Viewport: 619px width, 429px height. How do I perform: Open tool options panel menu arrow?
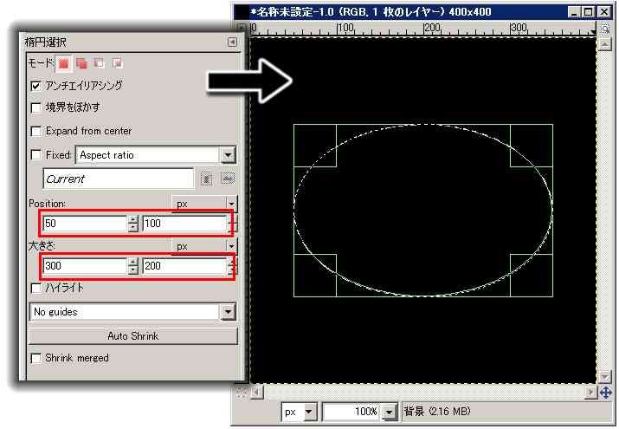(232, 42)
